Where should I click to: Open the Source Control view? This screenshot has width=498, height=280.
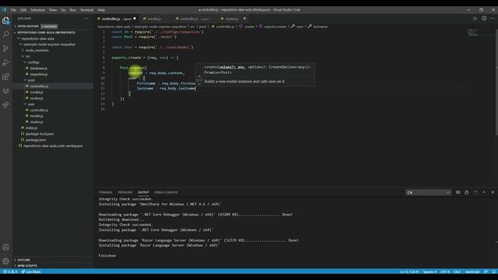click(x=5, y=48)
